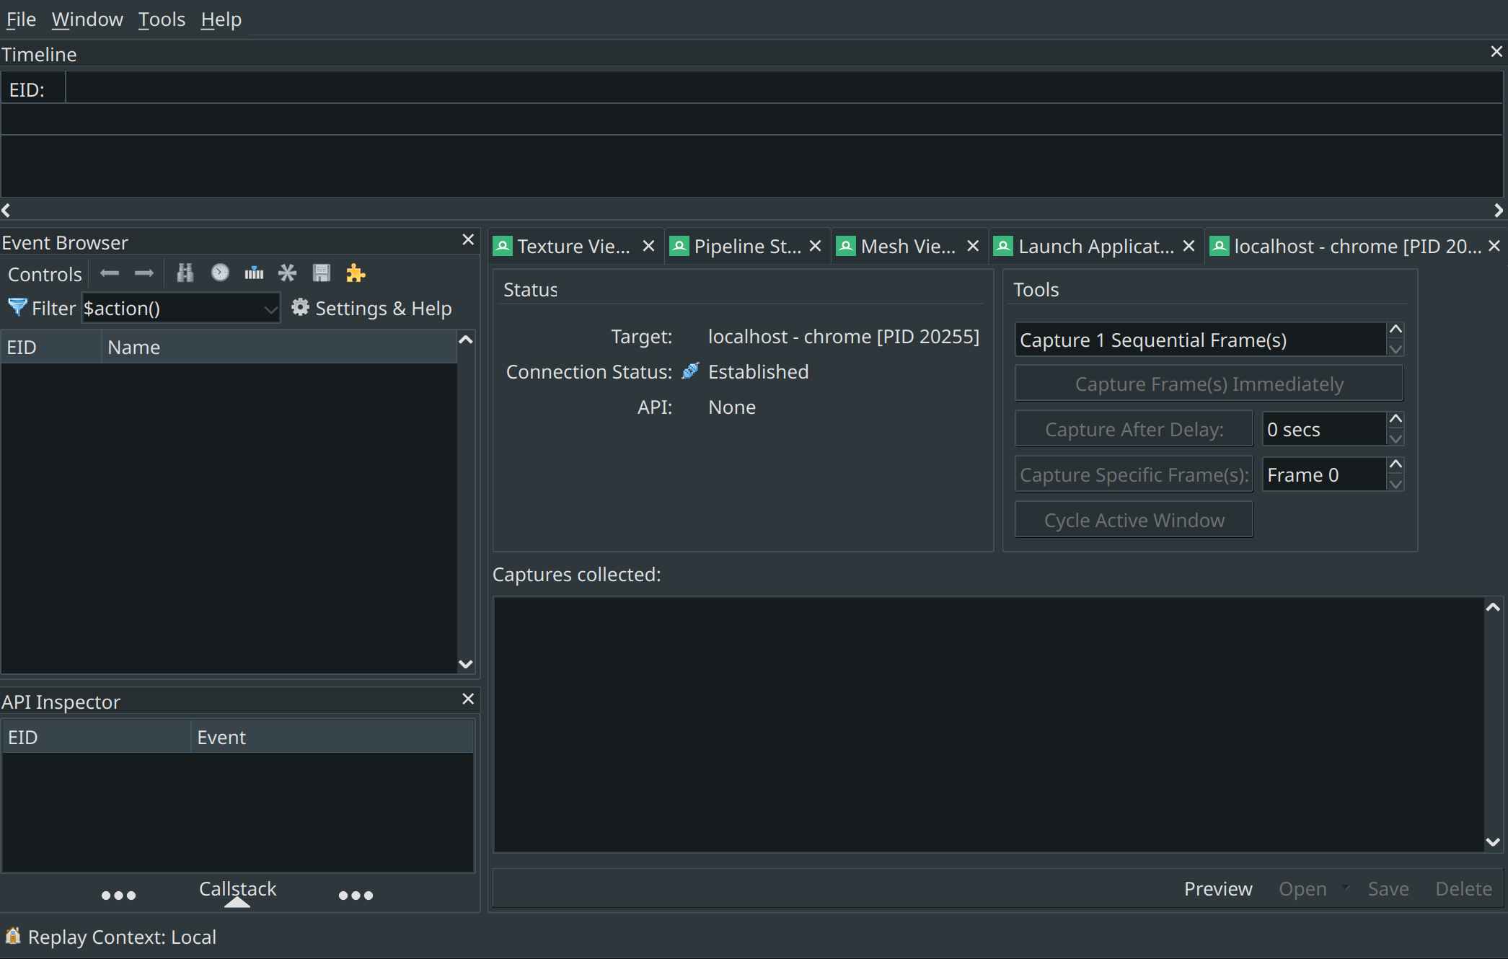Click the bookmark jump icon in Controls
The width and height of the screenshot is (1508, 959).
253,273
